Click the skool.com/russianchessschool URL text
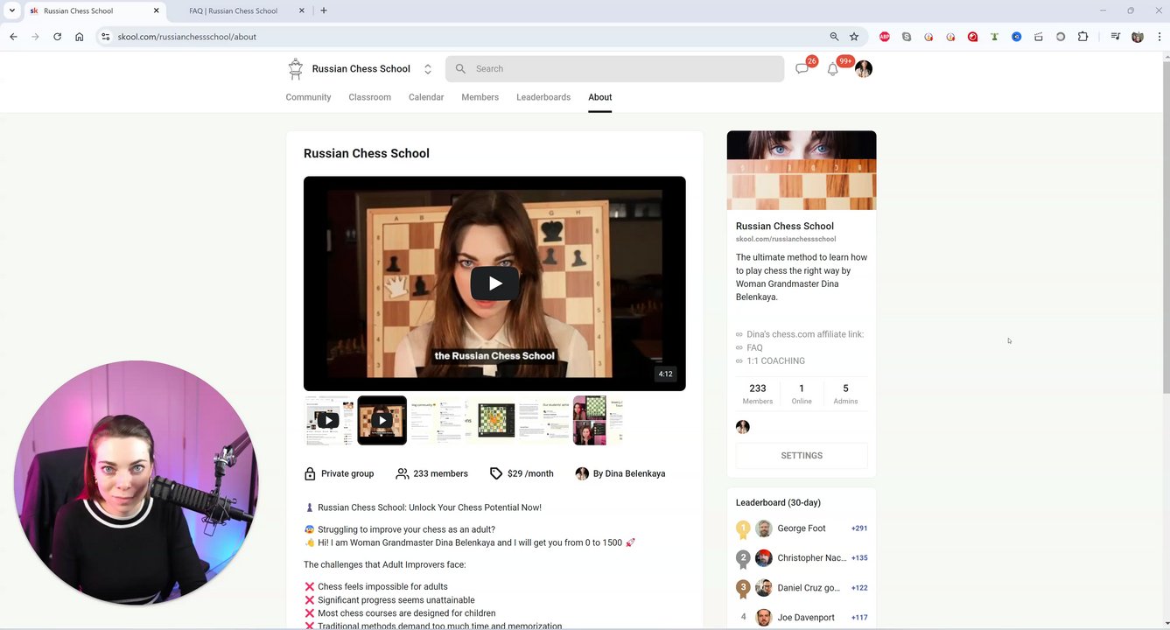1170x630 pixels. (x=786, y=239)
